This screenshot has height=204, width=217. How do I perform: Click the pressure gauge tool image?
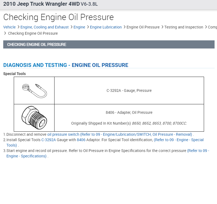34,90
